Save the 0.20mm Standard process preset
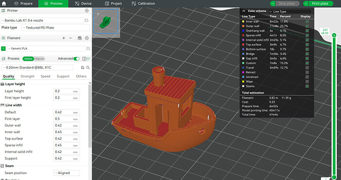 [82, 68]
